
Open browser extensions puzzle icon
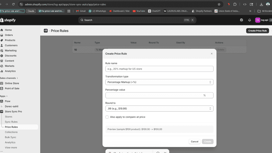click(235, 4)
